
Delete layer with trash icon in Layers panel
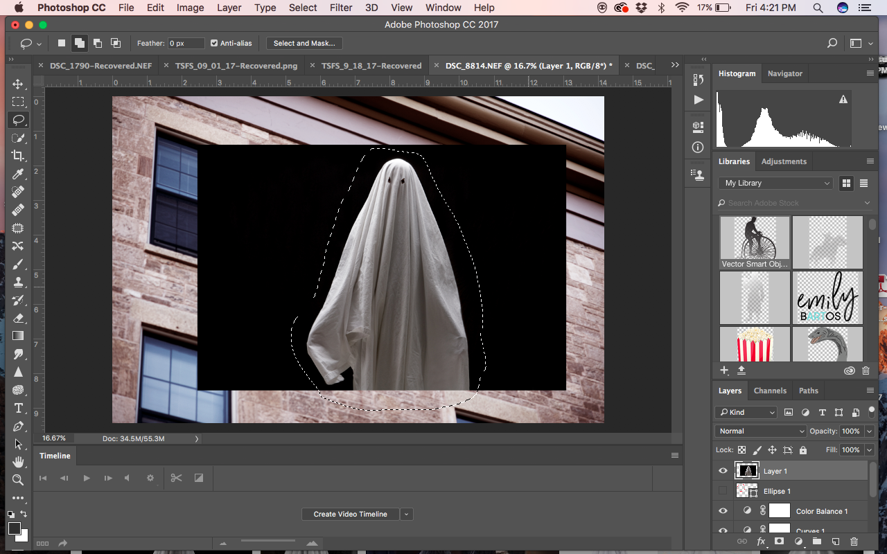click(854, 542)
